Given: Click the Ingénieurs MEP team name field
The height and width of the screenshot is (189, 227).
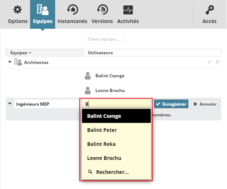Looking at the screenshot, I should pos(45,104).
